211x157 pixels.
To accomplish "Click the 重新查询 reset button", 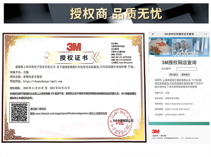I will pyautogui.click(x=186, y=74).
